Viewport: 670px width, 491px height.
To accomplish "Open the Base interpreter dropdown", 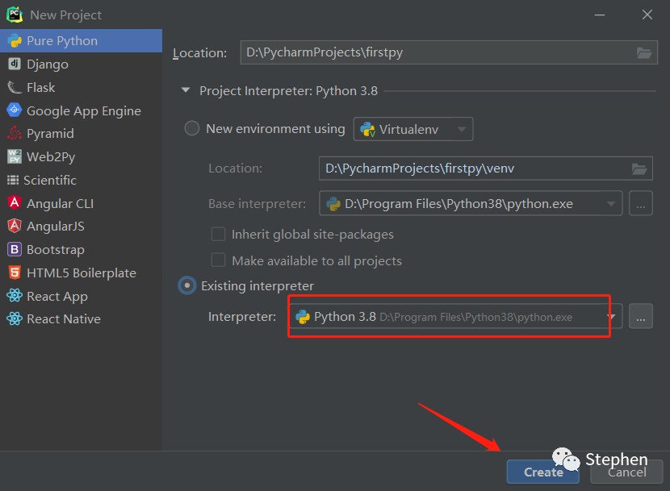I will (471, 204).
